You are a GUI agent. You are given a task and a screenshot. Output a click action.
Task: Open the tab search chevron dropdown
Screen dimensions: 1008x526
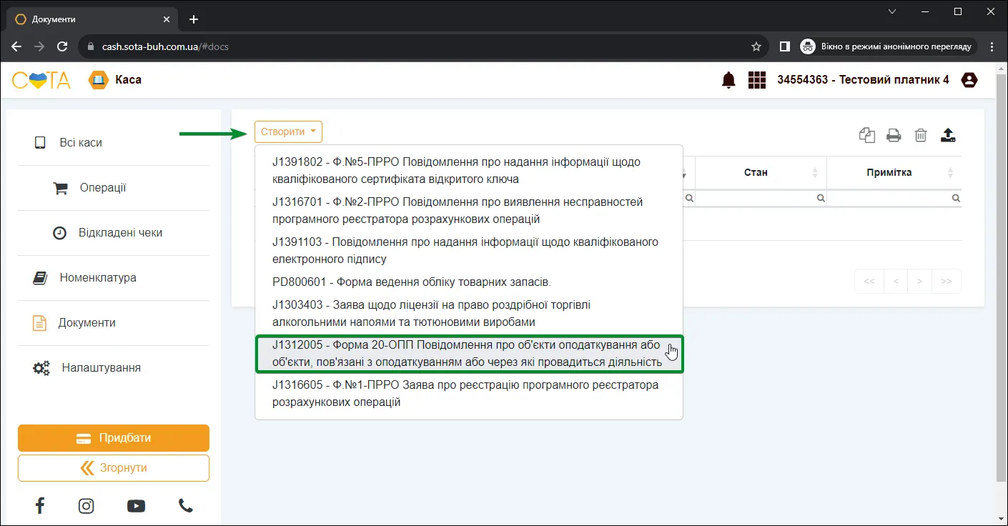coord(892,11)
